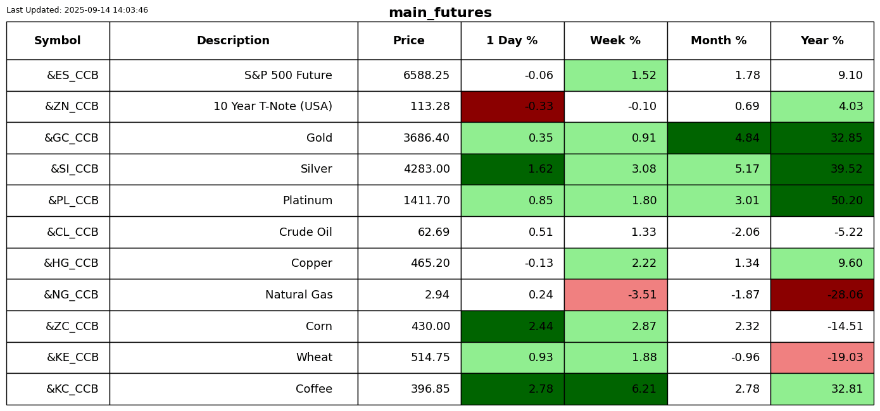Click the Description column header
Image resolution: width=880 pixels, height=411 pixels.
pyautogui.click(x=233, y=40)
